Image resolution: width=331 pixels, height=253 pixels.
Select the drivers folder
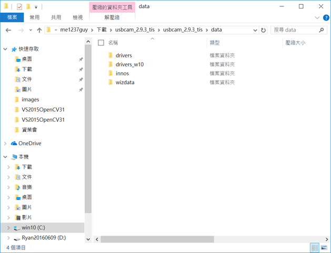124,55
